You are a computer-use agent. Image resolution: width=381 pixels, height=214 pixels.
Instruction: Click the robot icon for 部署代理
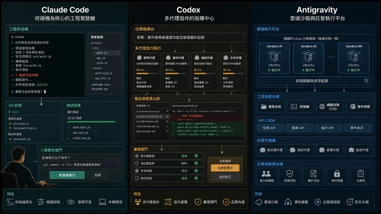coord(322,150)
